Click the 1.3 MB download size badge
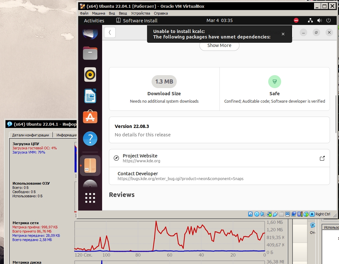The width and height of the screenshot is (339, 264). pos(164,82)
